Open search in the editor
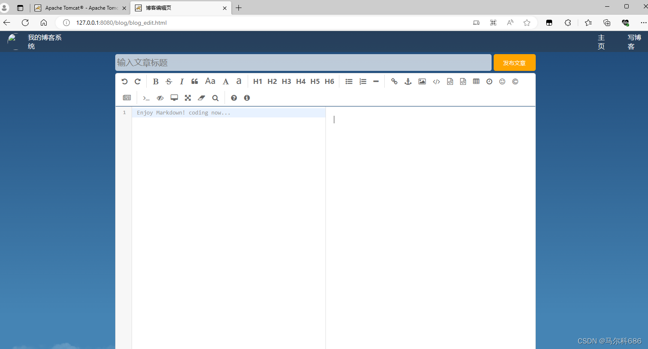This screenshot has height=349, width=648. click(x=215, y=98)
